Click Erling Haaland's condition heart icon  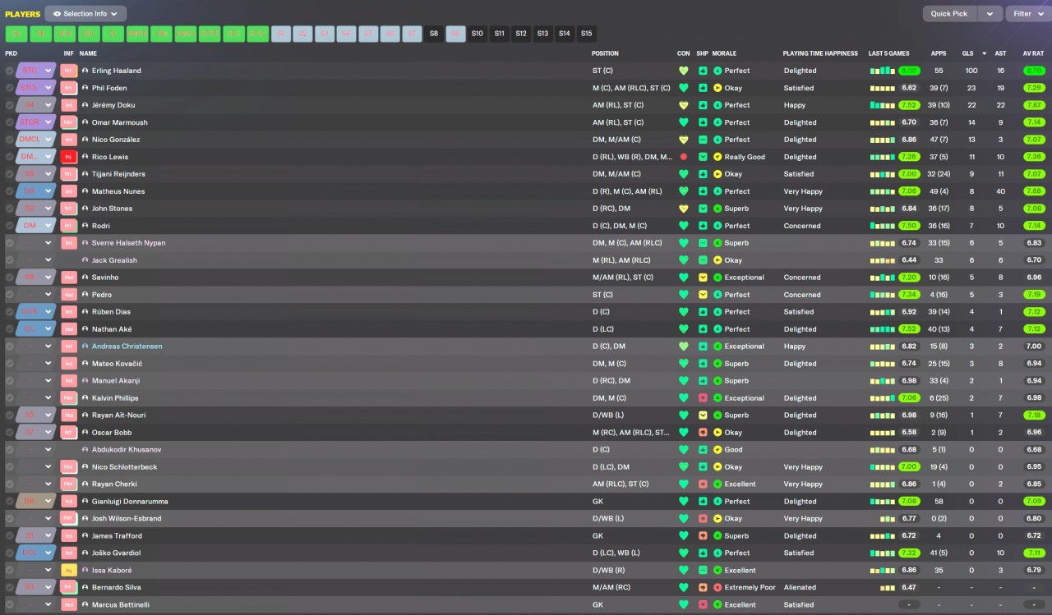683,71
